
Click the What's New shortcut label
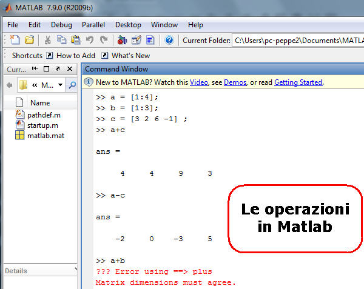click(x=130, y=56)
